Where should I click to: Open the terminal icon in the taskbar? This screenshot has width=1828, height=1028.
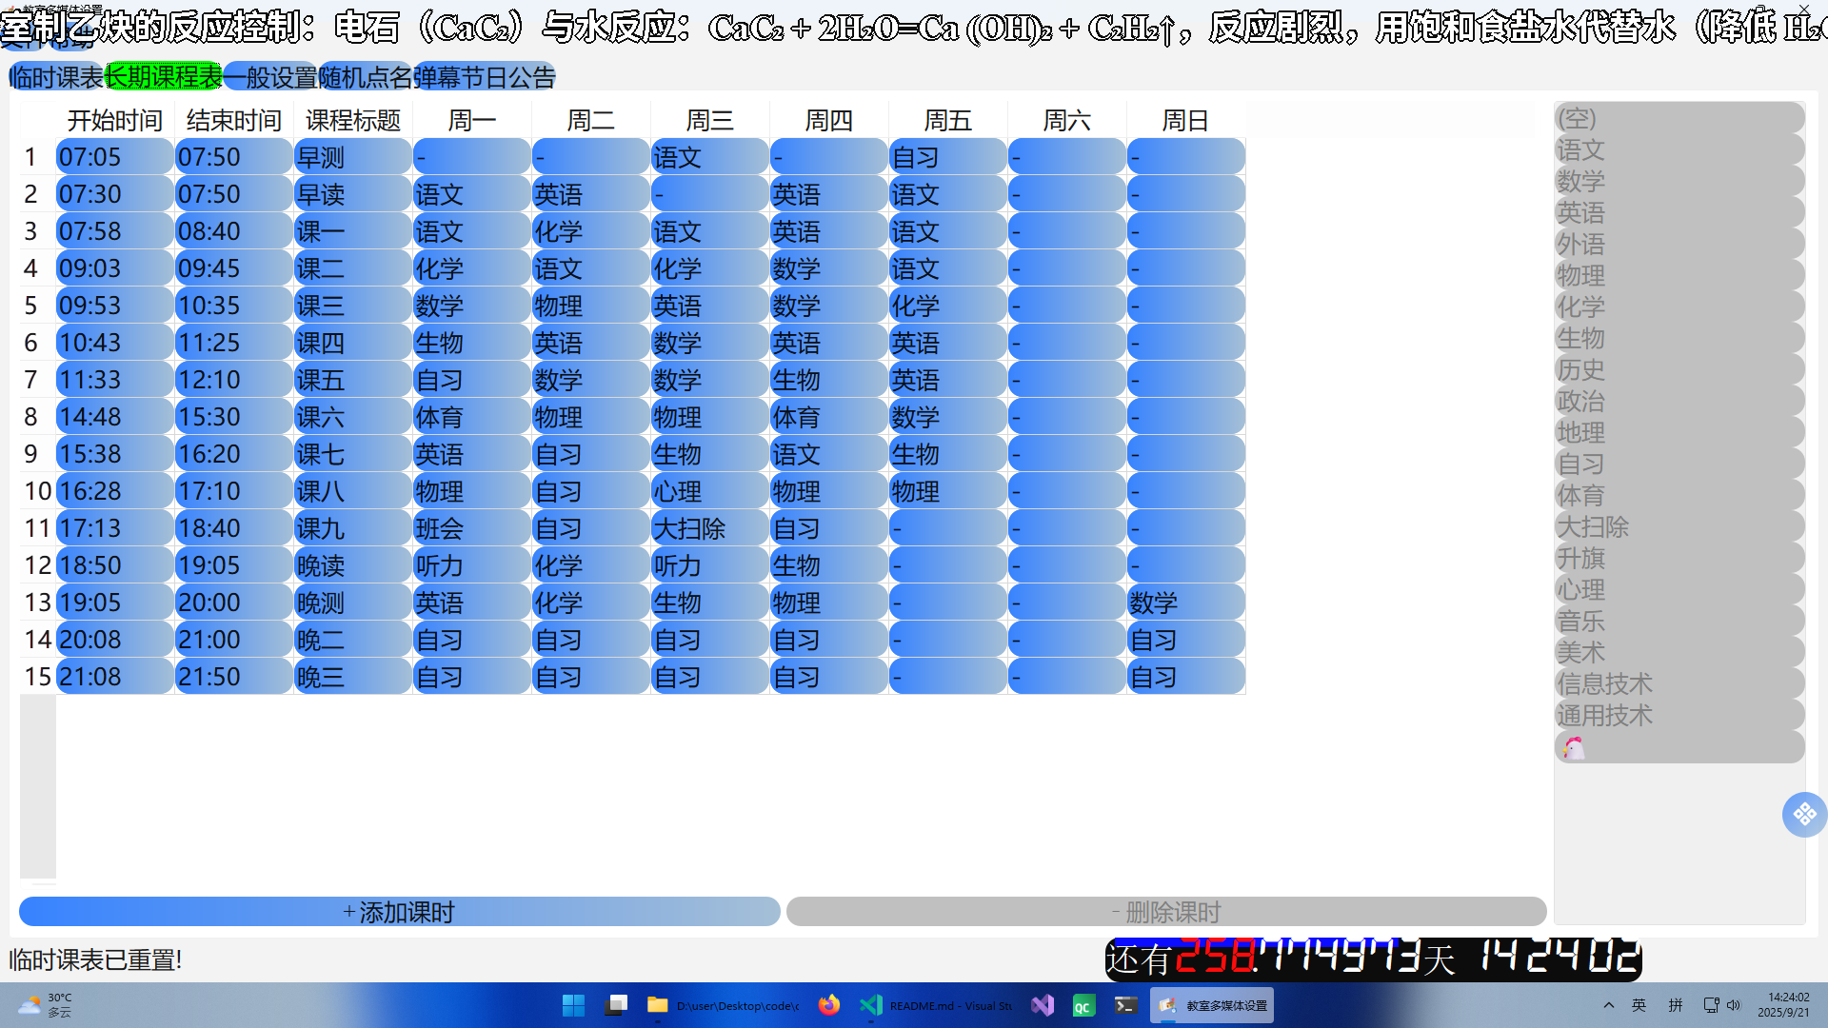[1125, 1005]
